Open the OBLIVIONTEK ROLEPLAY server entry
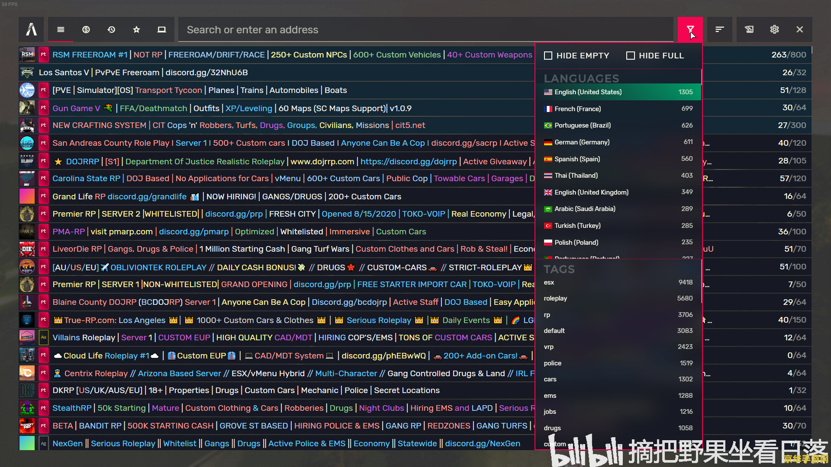Image resolution: width=831 pixels, height=467 pixels. pos(277,268)
